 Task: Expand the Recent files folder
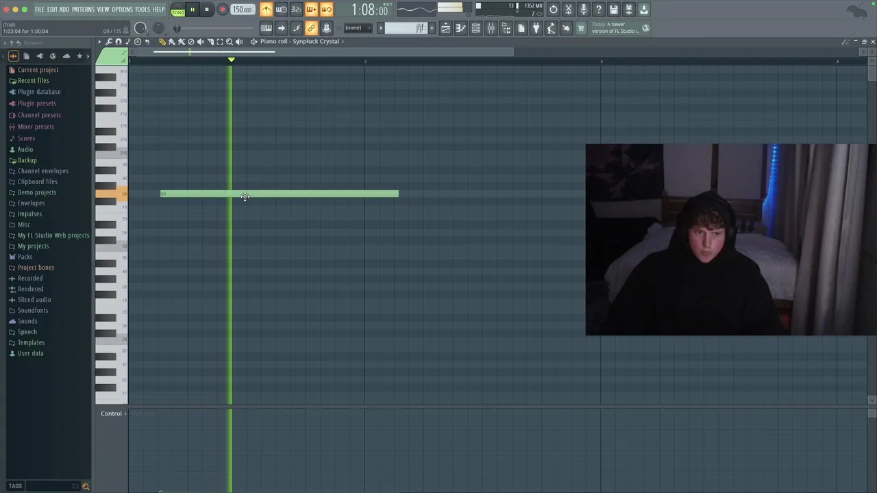33,81
